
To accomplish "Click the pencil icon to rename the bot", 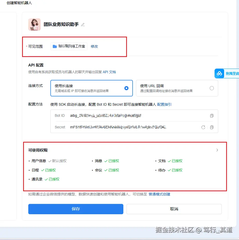I will point(83,24).
